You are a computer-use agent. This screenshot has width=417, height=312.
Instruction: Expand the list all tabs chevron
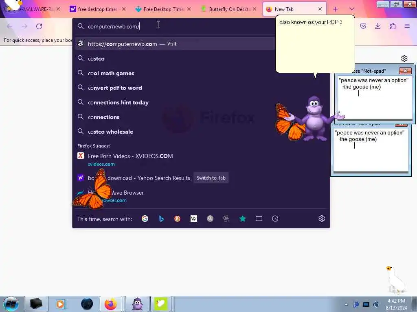[351, 9]
